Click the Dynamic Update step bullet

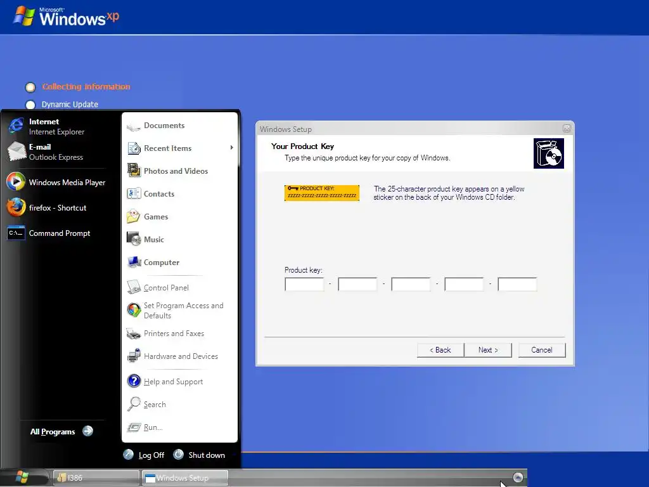(x=30, y=105)
